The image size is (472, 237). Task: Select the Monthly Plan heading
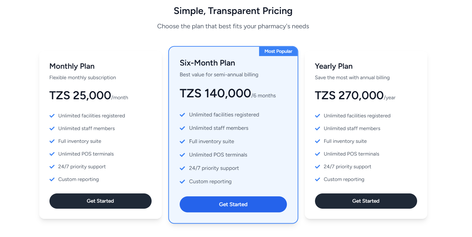tap(72, 66)
